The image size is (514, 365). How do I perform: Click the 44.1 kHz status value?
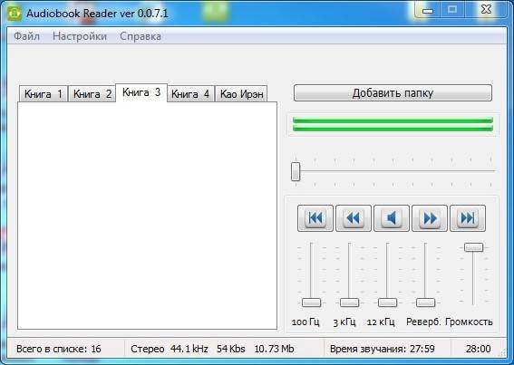[x=189, y=349]
